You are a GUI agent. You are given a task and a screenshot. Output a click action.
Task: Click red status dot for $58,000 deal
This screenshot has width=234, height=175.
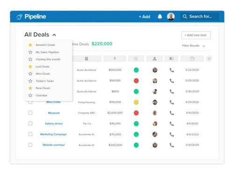pos(136,81)
